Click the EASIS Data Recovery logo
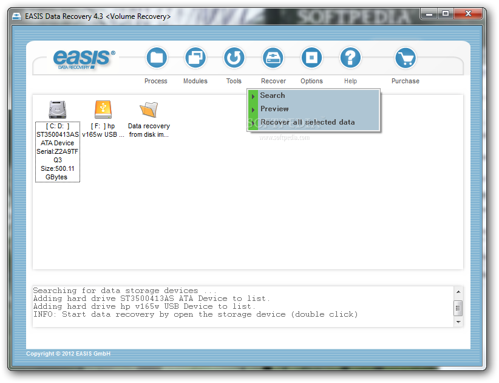The image size is (499, 383). click(x=83, y=59)
